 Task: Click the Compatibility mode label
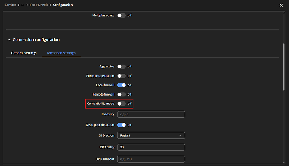coord(100,104)
